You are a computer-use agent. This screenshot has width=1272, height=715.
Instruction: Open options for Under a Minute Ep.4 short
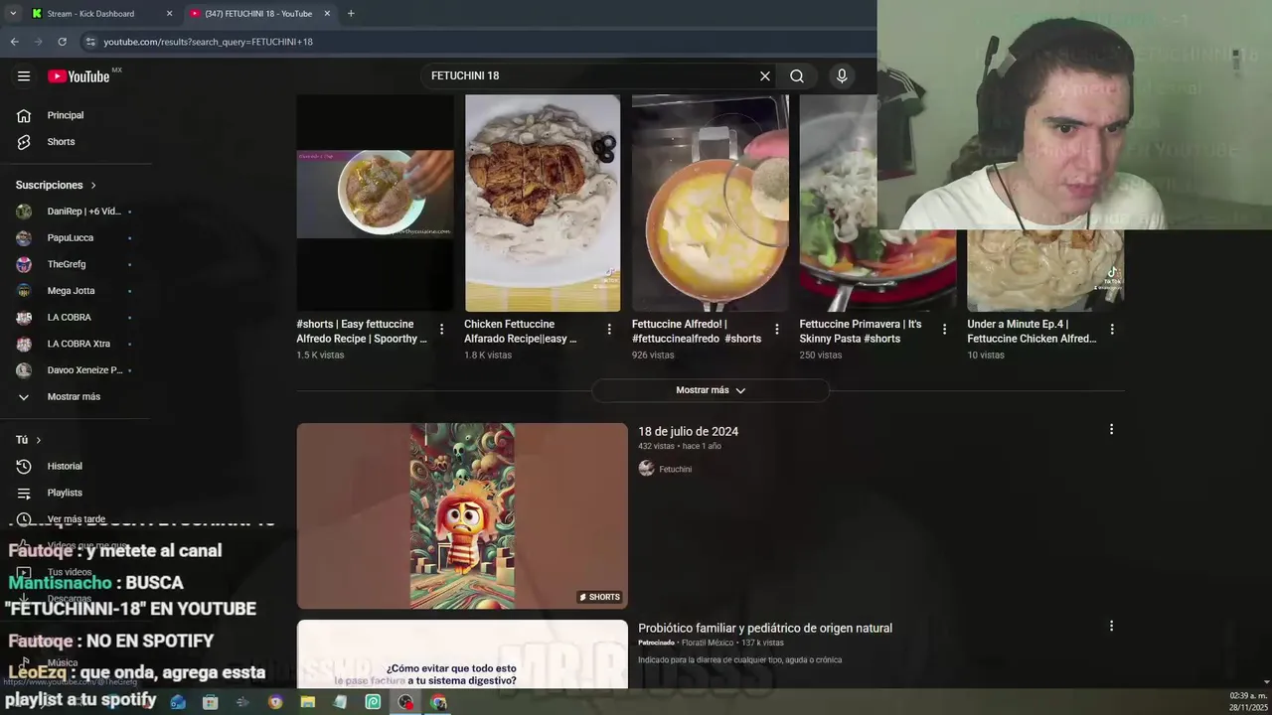pyautogui.click(x=1112, y=329)
